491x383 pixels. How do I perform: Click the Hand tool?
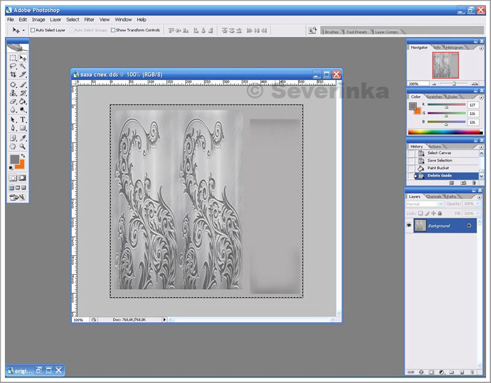pyautogui.click(x=13, y=147)
